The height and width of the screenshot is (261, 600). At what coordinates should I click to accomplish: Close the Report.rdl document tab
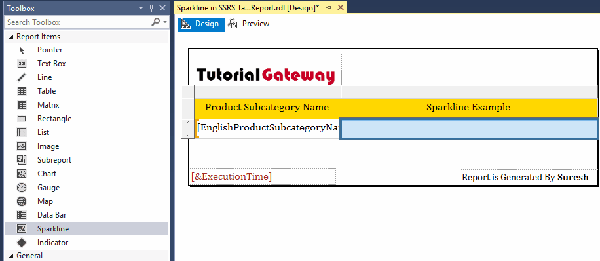click(341, 8)
